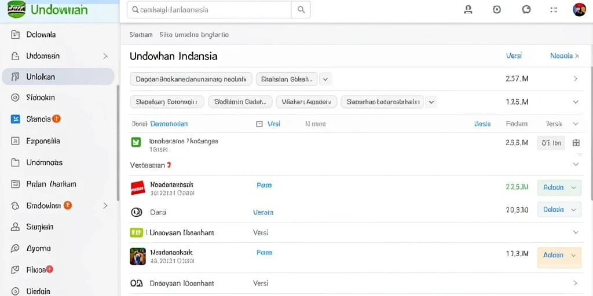Click the Undmnoas folder icon
593x296 pixels.
pos(15,162)
